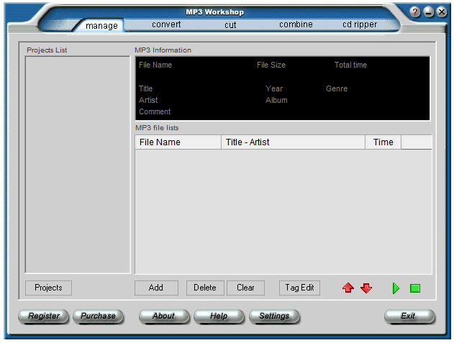Move selected file down with red arrow
Viewport: 454px width, 343px height.
click(366, 288)
